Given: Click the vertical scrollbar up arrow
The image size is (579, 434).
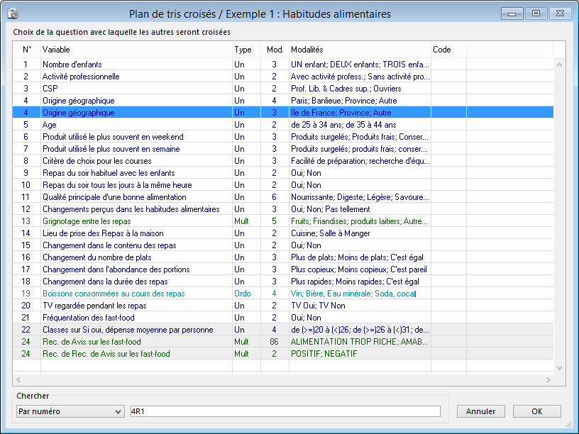Looking at the screenshot, I should coord(559,65).
